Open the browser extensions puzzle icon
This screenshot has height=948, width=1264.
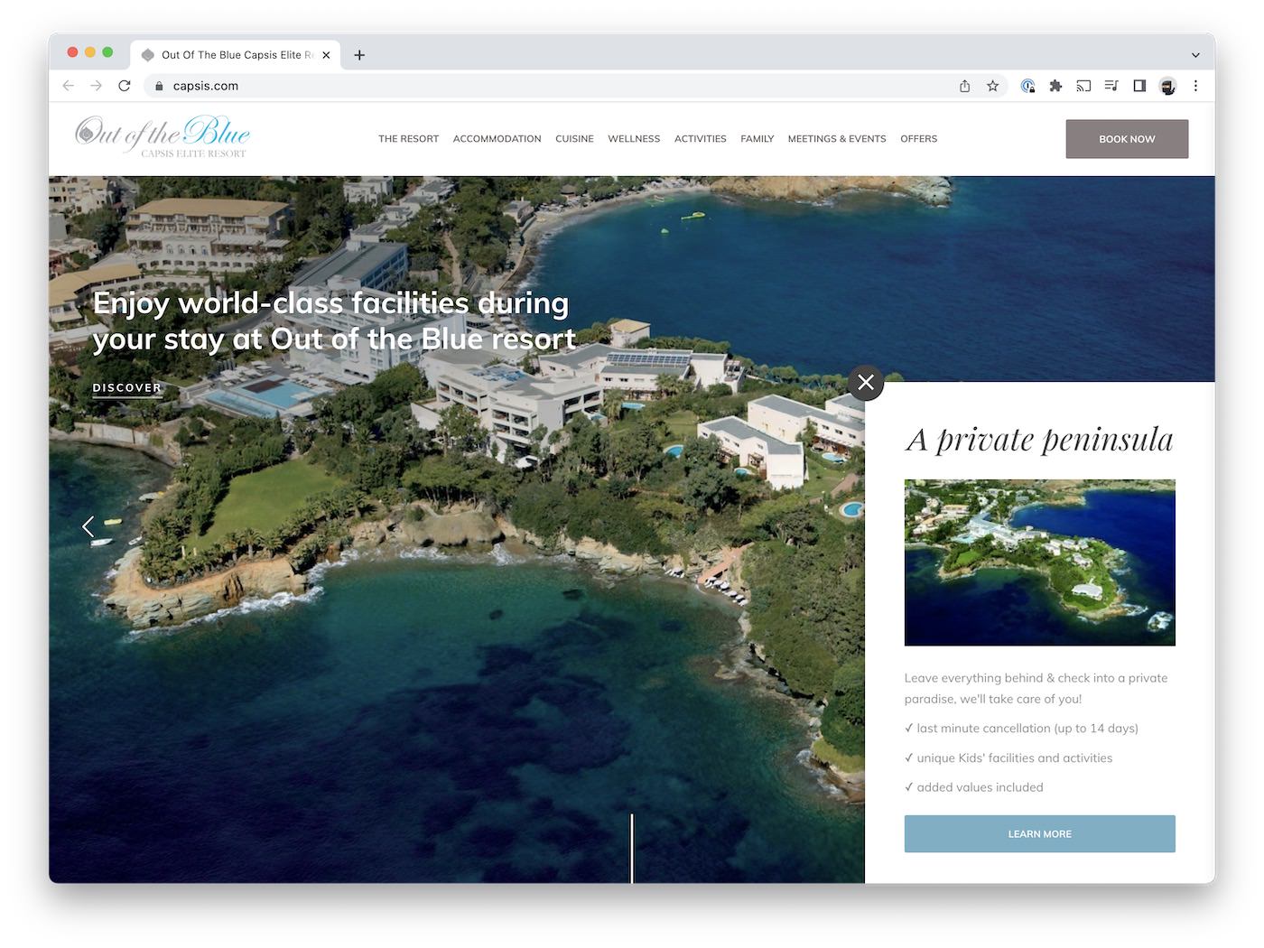1055,86
